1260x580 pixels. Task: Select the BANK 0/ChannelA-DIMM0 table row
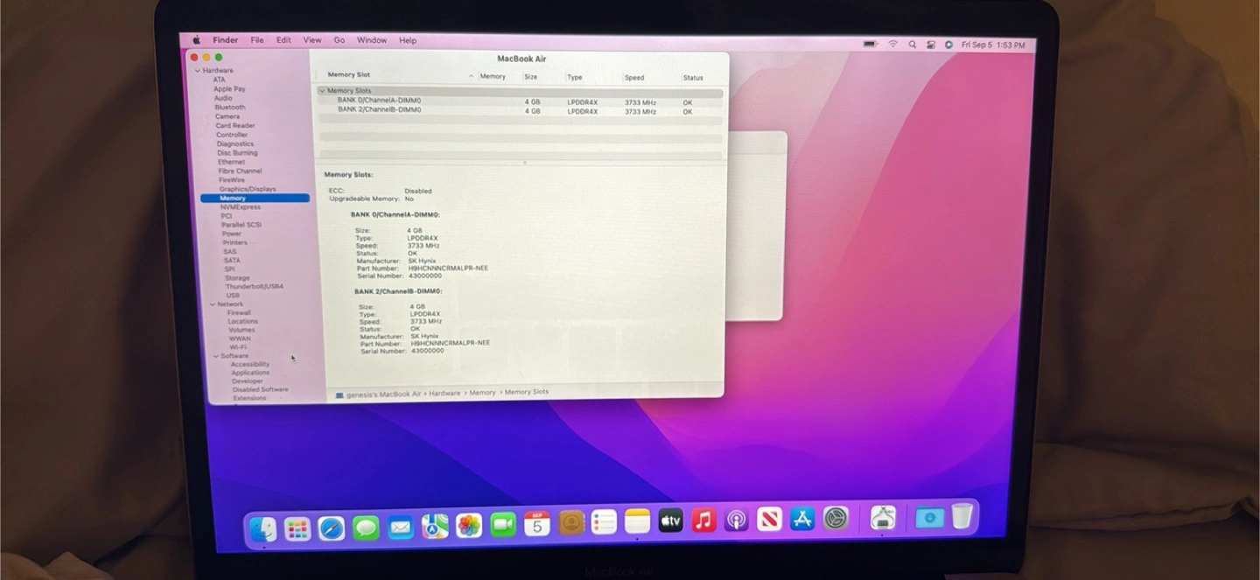coord(379,101)
